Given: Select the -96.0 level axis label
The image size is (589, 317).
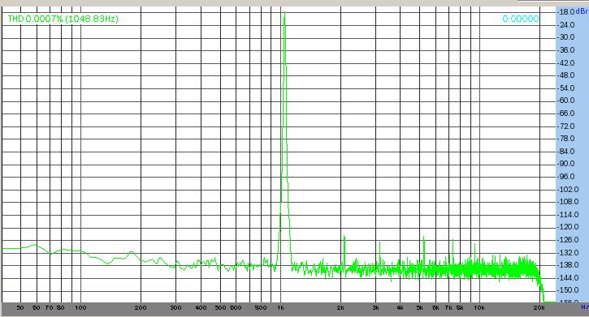Looking at the screenshot, I should tap(565, 177).
